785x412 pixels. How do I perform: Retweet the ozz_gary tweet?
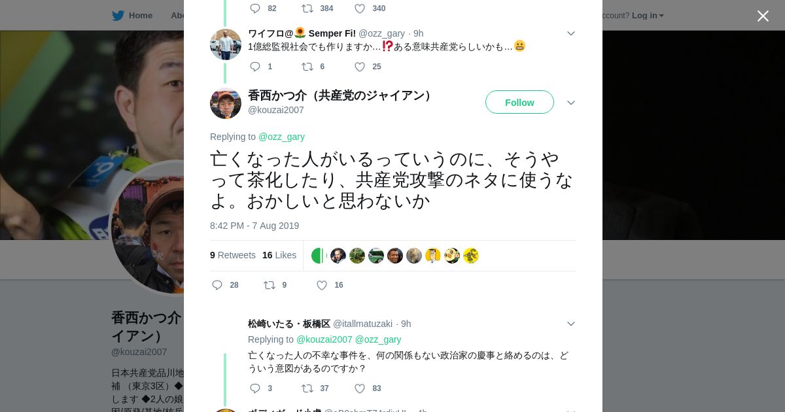[307, 67]
